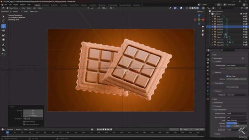Image resolution: width=249 pixels, height=140 pixels.
Task: Hide Plane.003 in viewport
Action: click(x=244, y=45)
